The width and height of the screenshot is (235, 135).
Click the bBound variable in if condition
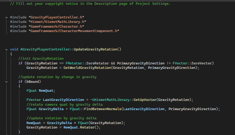pos(33,82)
